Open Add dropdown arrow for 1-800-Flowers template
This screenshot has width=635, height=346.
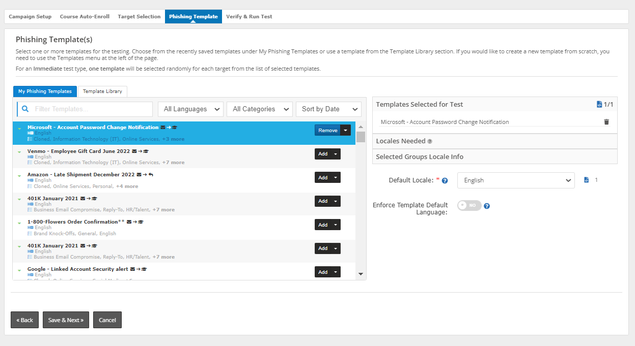pyautogui.click(x=336, y=225)
